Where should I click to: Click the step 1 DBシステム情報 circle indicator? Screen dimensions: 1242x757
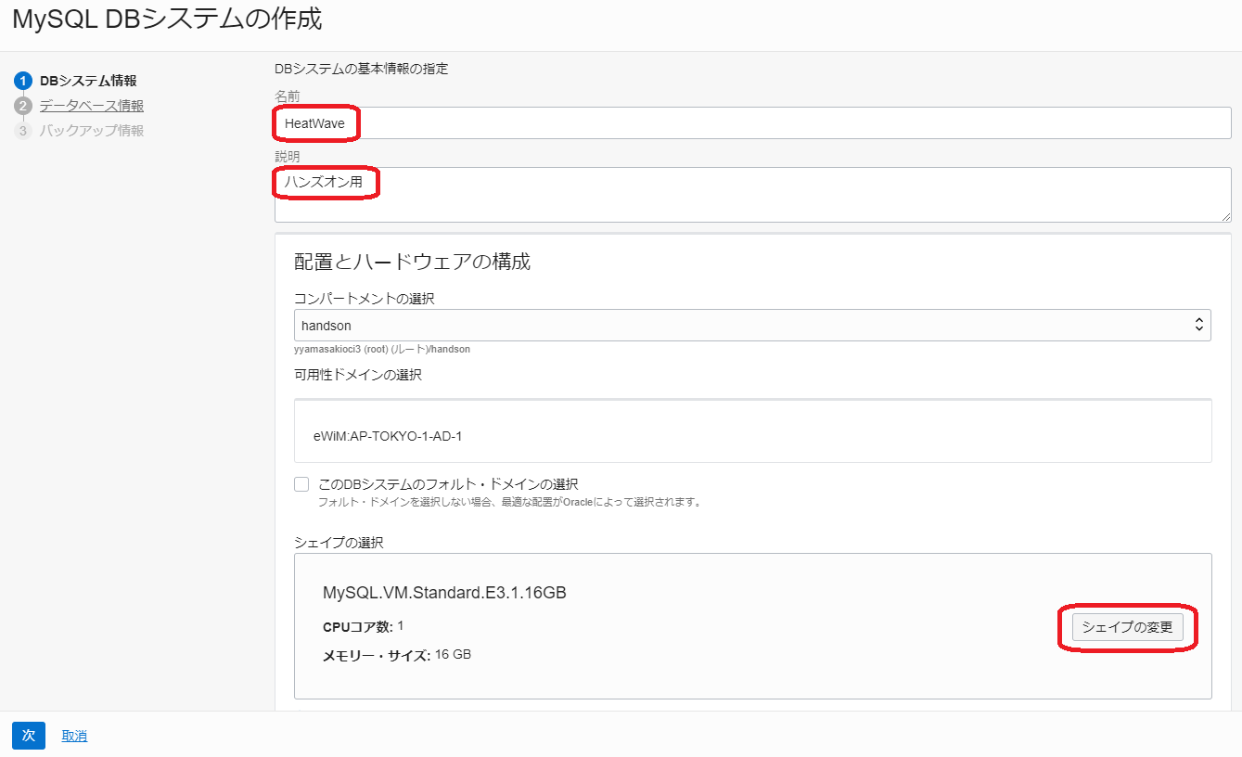pyautogui.click(x=24, y=81)
